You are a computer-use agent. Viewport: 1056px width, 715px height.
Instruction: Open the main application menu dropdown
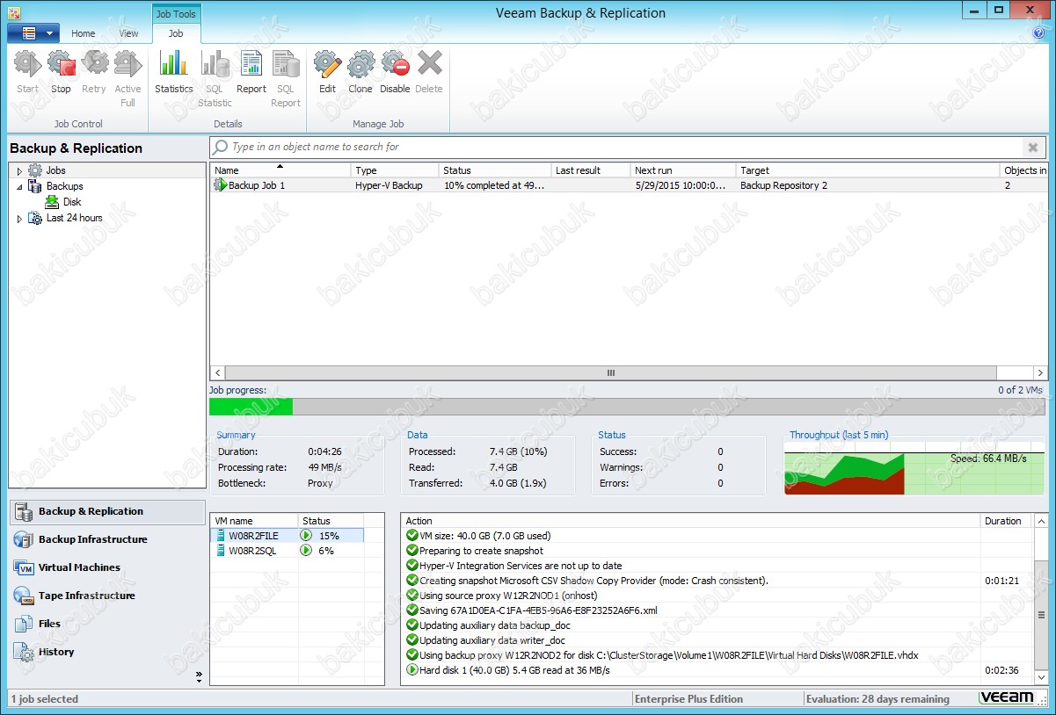pyautogui.click(x=33, y=33)
